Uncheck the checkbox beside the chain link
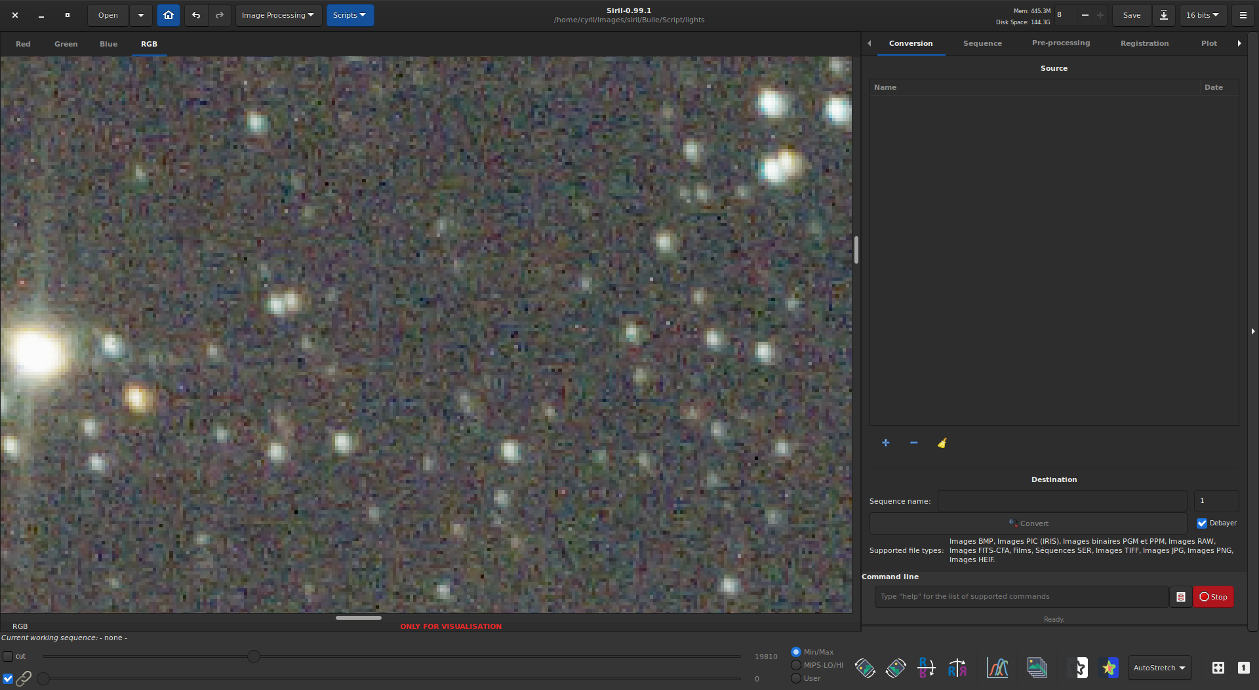This screenshot has width=1259, height=690. (8, 679)
